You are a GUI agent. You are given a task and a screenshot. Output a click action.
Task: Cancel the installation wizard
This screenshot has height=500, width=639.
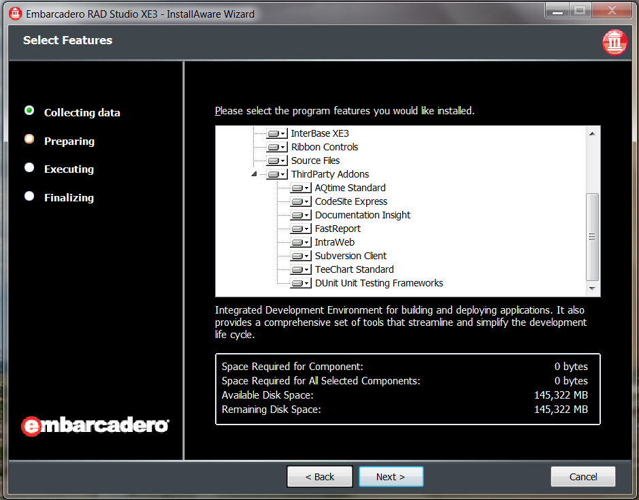tap(583, 477)
